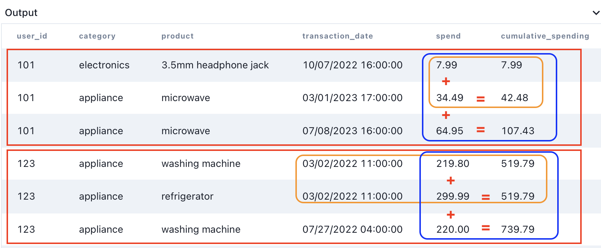This screenshot has height=248, width=601.
Task: Sort by the user_id column header
Action: pyautogui.click(x=32, y=36)
